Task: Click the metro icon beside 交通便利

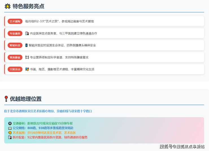Action: click(10, 124)
